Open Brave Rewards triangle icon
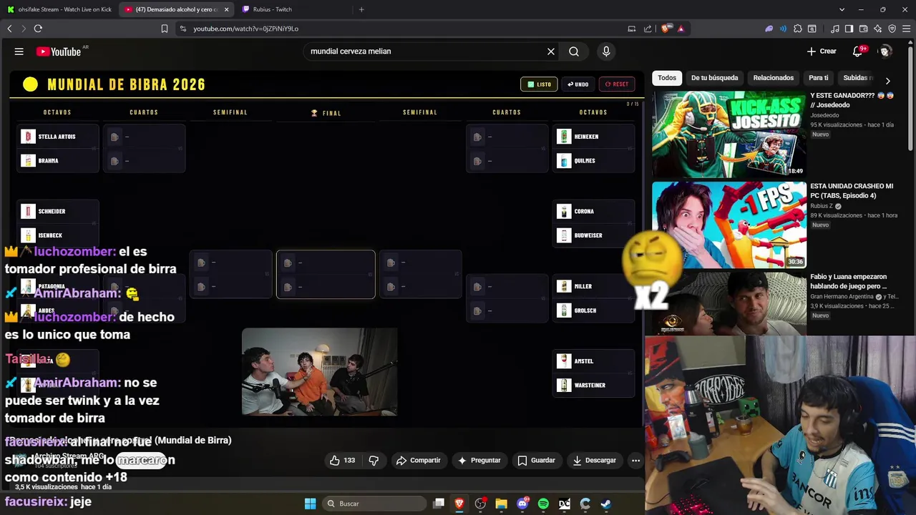 click(681, 29)
